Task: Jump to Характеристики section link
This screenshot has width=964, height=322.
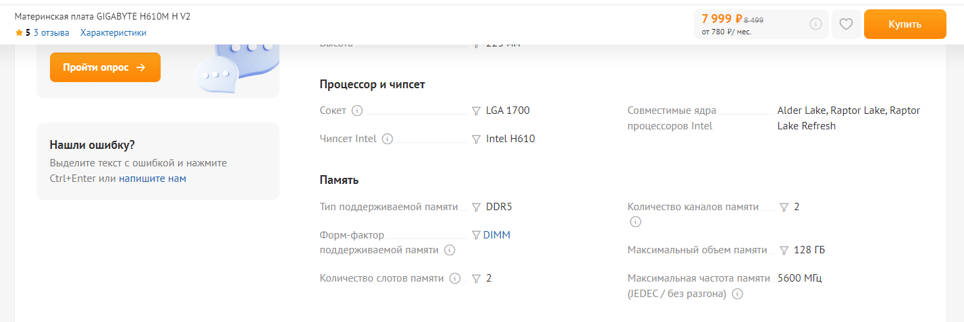Action: pyautogui.click(x=113, y=32)
